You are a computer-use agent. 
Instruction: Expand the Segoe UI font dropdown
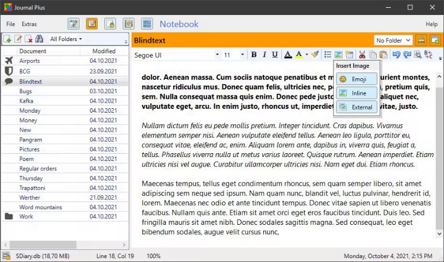218,54
